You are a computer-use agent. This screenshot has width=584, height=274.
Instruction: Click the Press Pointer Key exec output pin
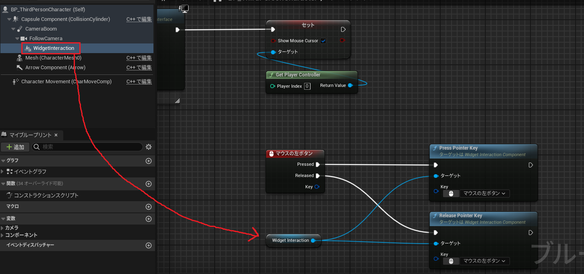(531, 165)
